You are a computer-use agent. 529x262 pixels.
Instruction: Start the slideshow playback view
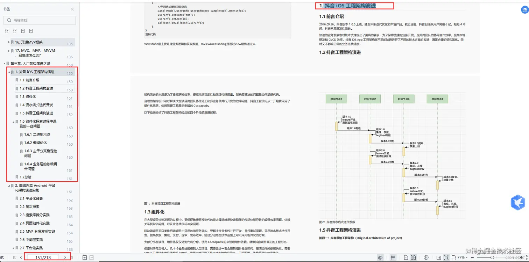click(426, 257)
